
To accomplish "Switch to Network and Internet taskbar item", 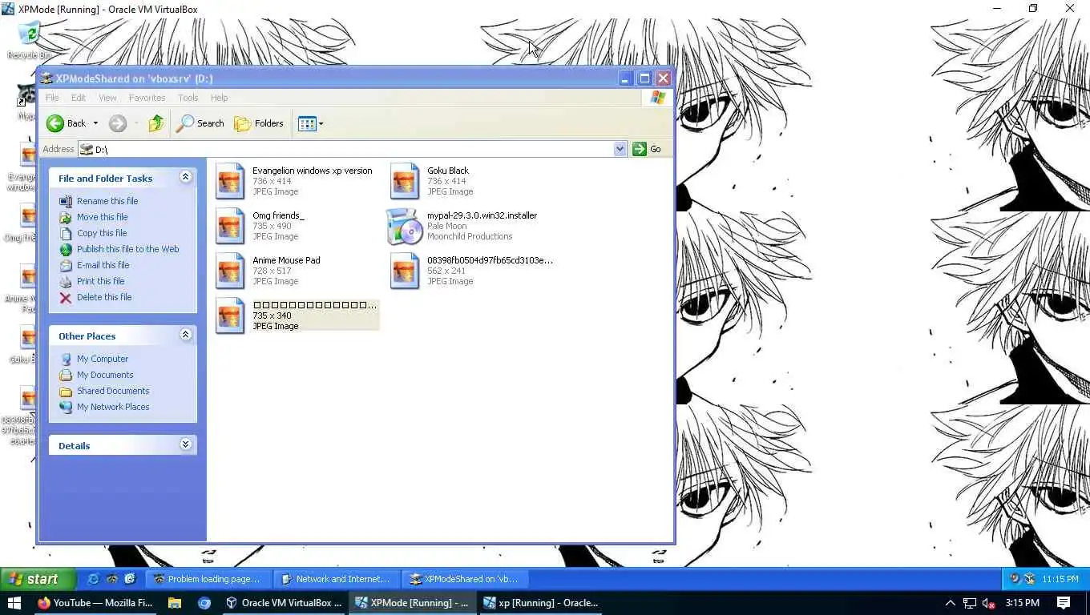I will tap(336, 579).
